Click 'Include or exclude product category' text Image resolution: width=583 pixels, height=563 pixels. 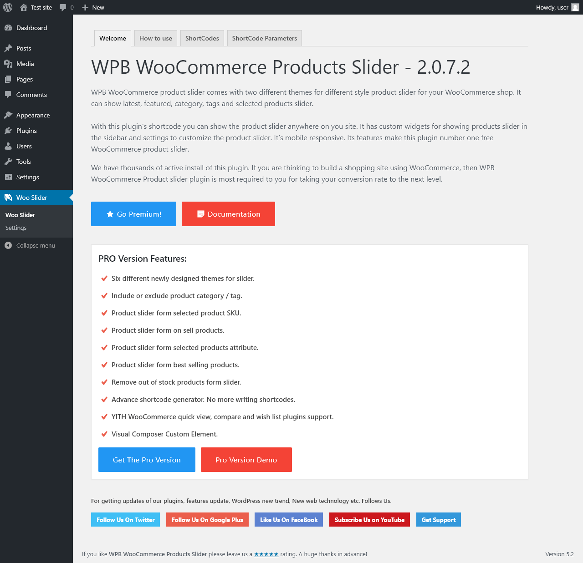[x=177, y=296]
